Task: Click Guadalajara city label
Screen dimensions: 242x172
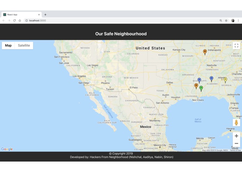Action: click(x=135, y=140)
